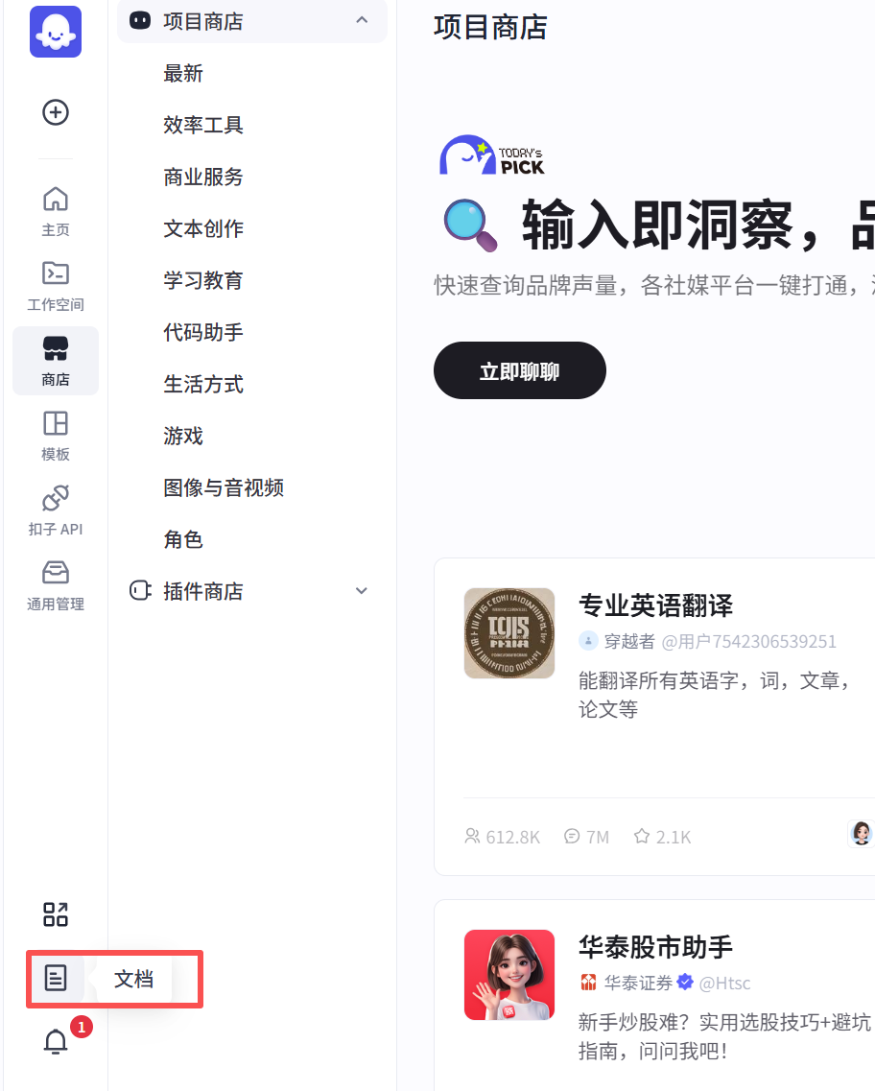Screen dimensions: 875x1091
Task: Click the star favorites count 2.1K
Action: [x=662, y=837]
